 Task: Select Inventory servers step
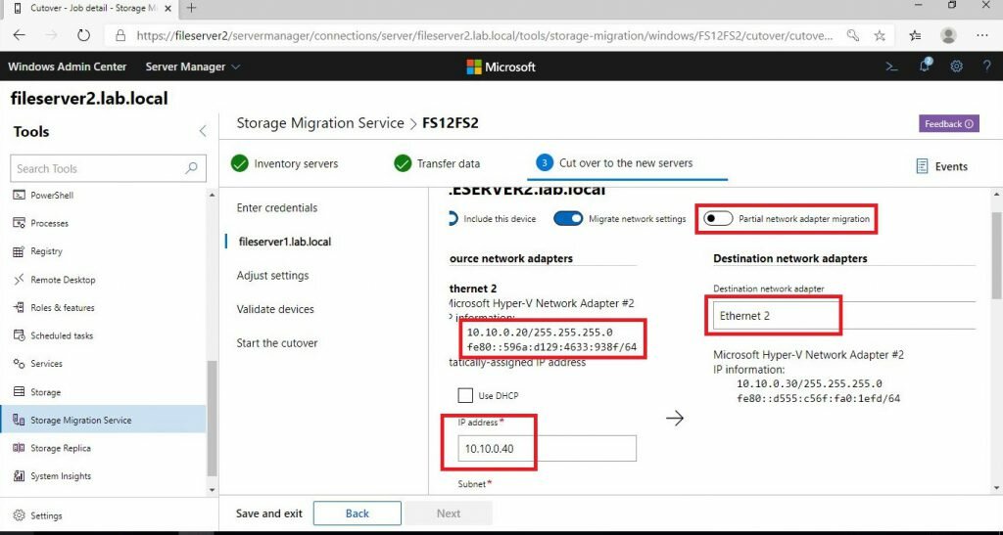point(285,164)
